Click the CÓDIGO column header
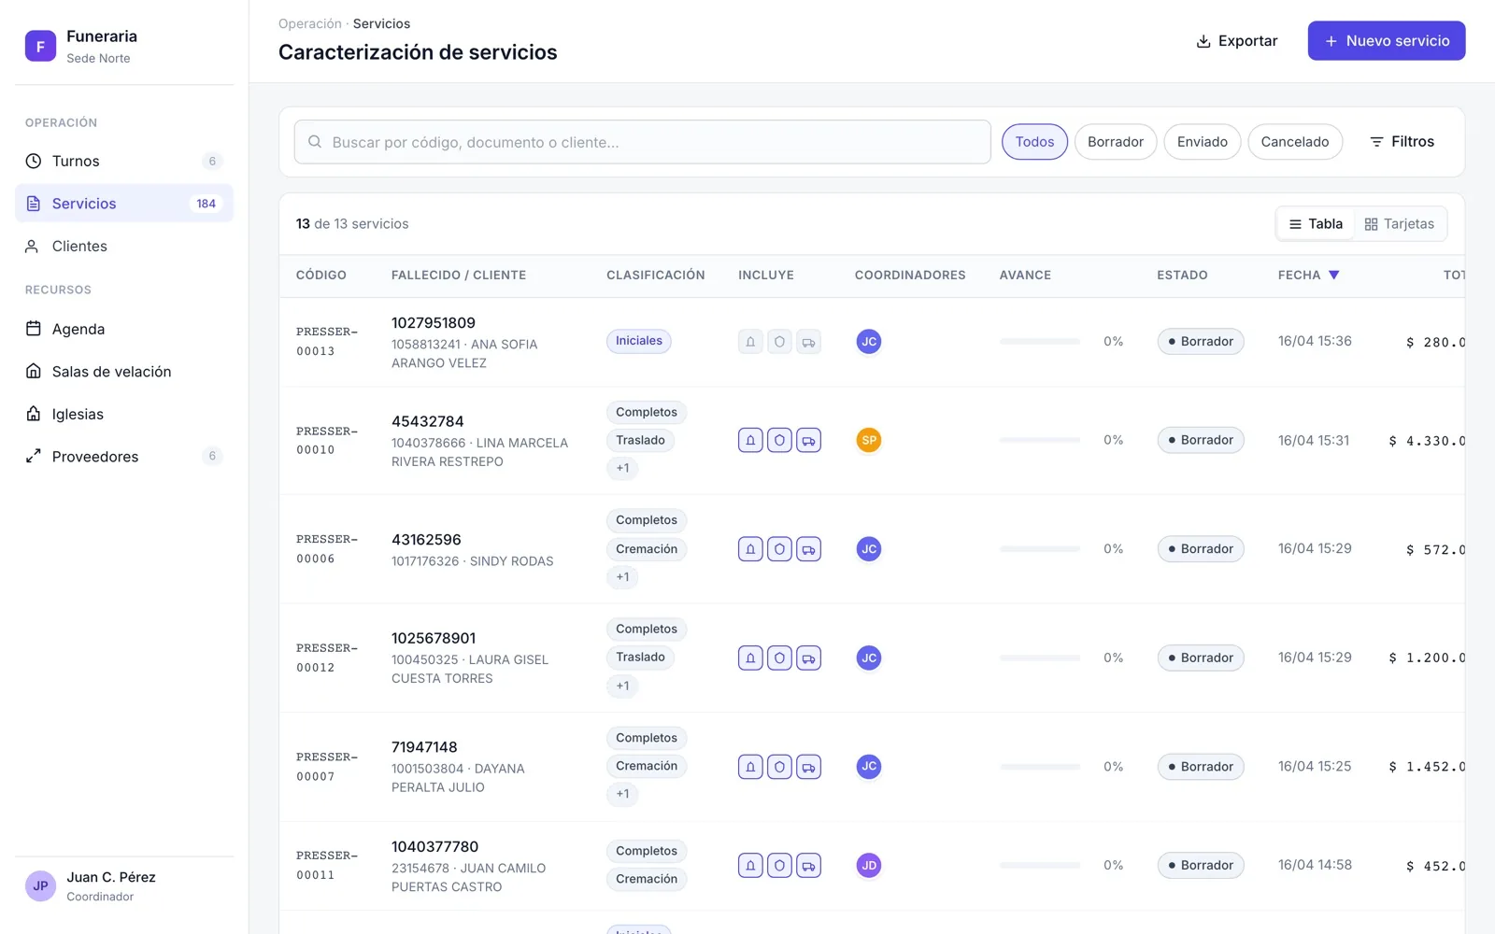The image size is (1495, 934). click(x=321, y=276)
